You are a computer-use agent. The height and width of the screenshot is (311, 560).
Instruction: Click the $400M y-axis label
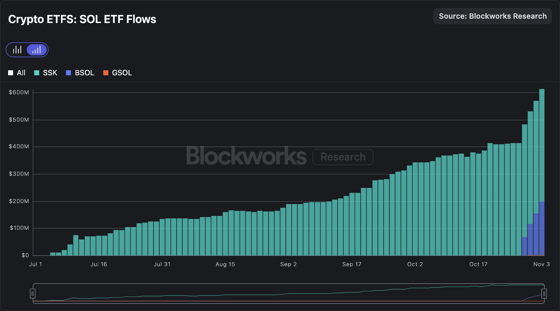point(19,147)
